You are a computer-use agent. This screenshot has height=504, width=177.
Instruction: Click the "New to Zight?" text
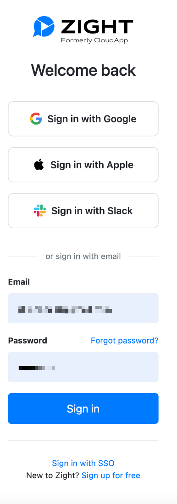point(53,475)
